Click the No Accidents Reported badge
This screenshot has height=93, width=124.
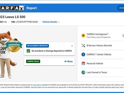[x=38, y=46]
